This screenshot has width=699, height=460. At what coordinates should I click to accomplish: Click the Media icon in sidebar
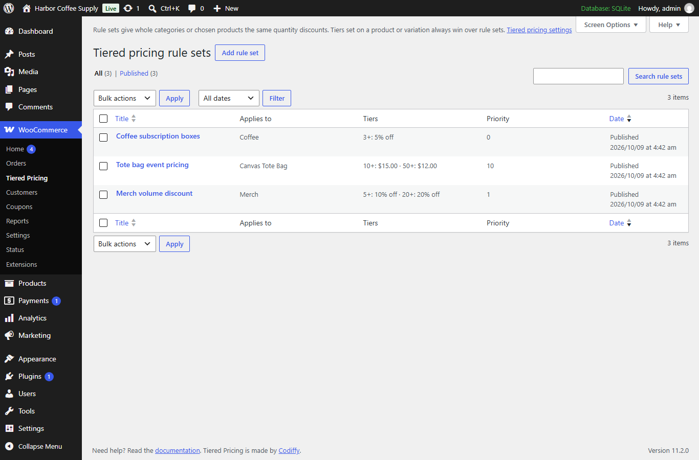9,72
